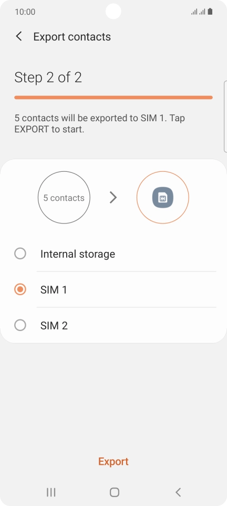This screenshot has height=506, width=227.
Task: Select the SIM 2 radio button
Action: [x=20, y=325]
